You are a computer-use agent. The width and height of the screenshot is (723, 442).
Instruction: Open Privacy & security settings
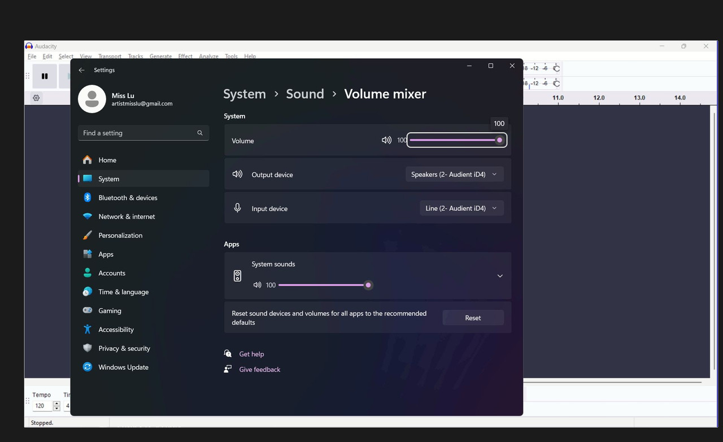[143, 348]
